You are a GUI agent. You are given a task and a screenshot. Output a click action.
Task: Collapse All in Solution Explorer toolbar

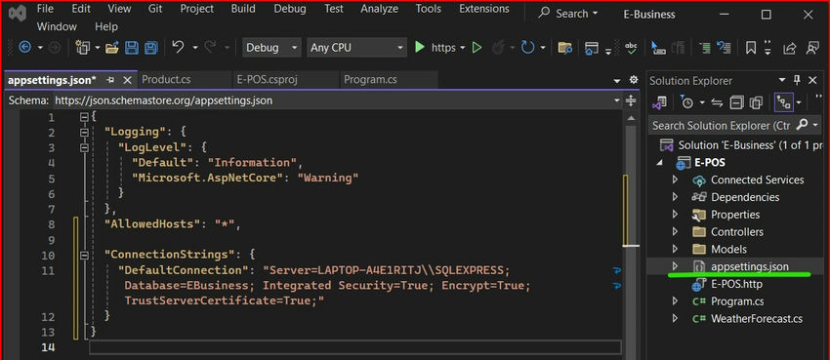[x=736, y=102]
